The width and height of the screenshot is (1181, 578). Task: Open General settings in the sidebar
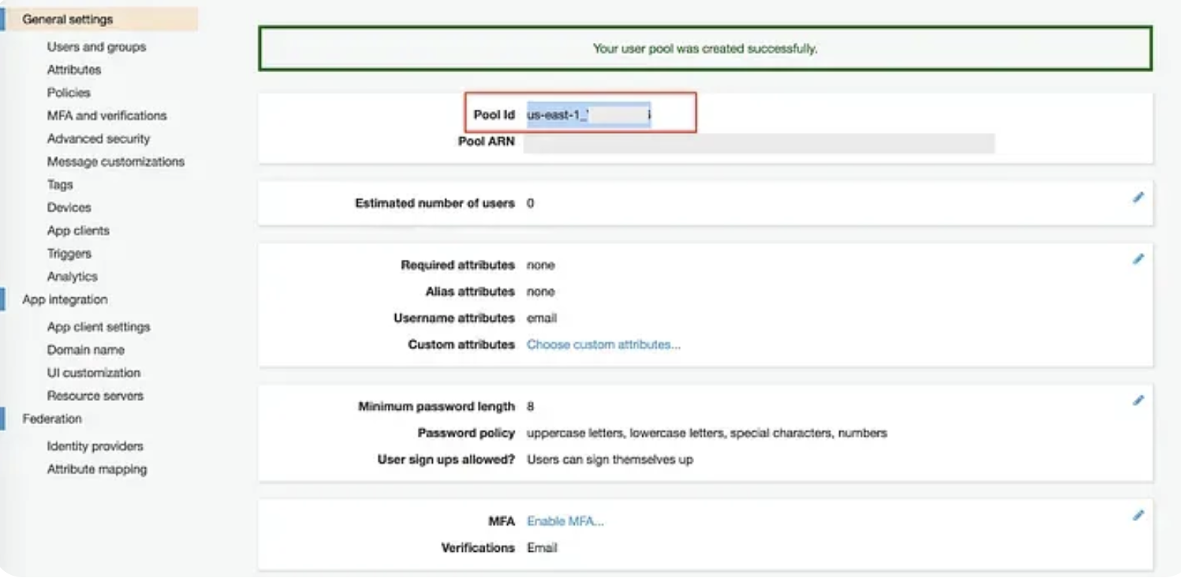point(68,20)
